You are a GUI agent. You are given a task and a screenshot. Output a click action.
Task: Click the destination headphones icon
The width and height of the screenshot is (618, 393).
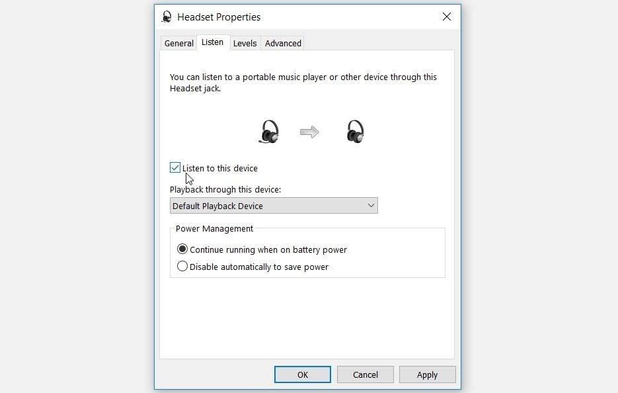(x=355, y=132)
